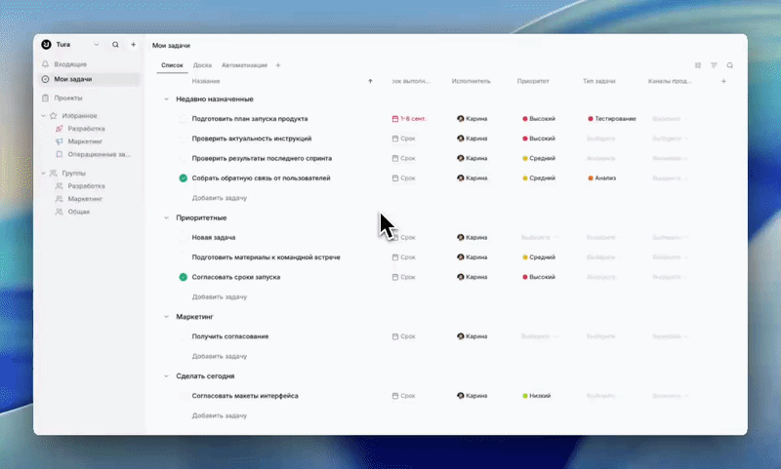Click Высокий priority of Подготовить план запуска

(x=539, y=119)
